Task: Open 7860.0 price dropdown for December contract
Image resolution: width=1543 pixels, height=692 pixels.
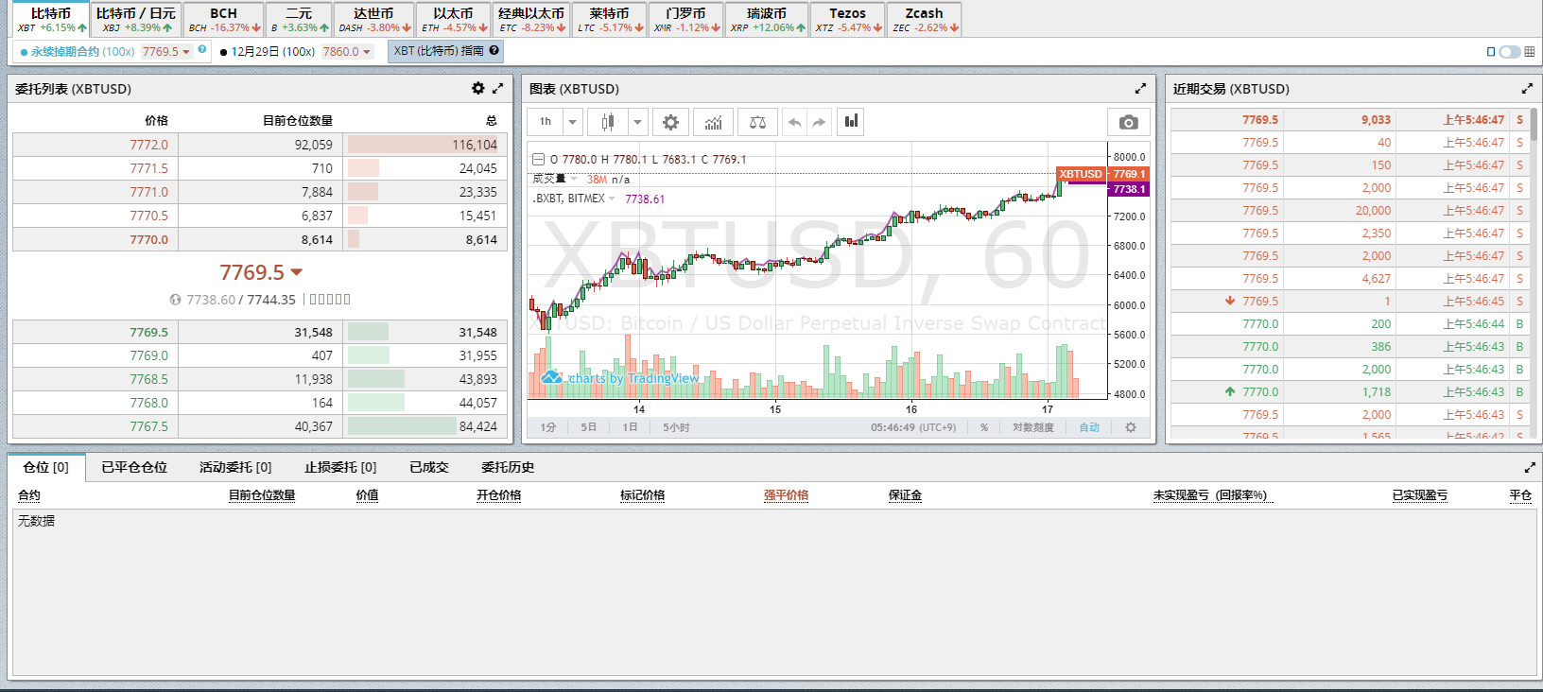Action: (x=347, y=51)
